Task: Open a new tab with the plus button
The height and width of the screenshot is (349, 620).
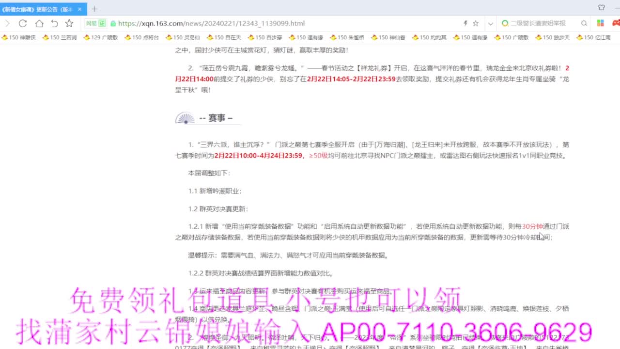Action: click(x=94, y=8)
